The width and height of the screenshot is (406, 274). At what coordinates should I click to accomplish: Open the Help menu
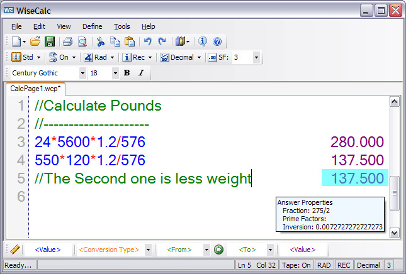tap(148, 26)
